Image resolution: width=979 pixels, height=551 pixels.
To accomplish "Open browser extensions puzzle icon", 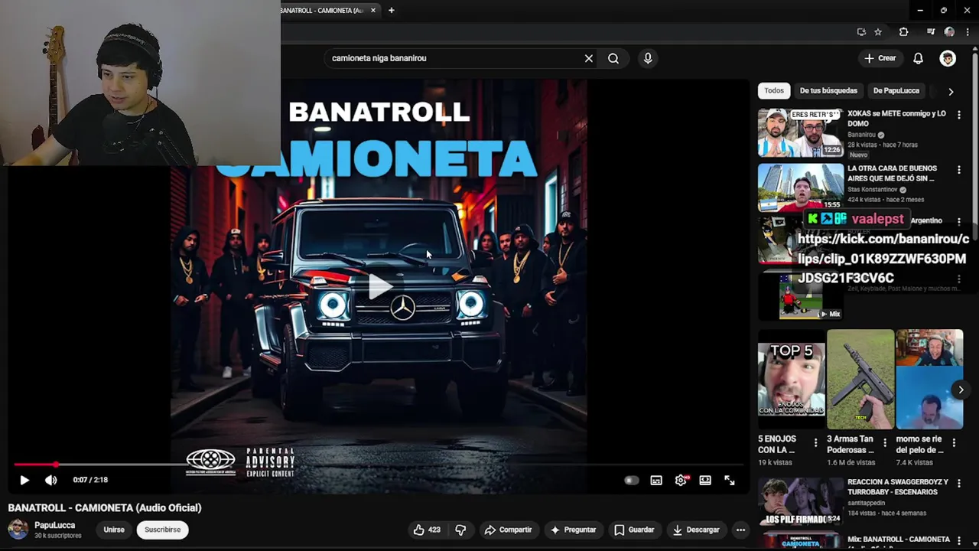I will coord(903,32).
